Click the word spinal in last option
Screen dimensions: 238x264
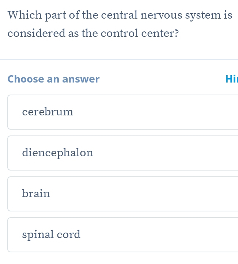coord(38,234)
